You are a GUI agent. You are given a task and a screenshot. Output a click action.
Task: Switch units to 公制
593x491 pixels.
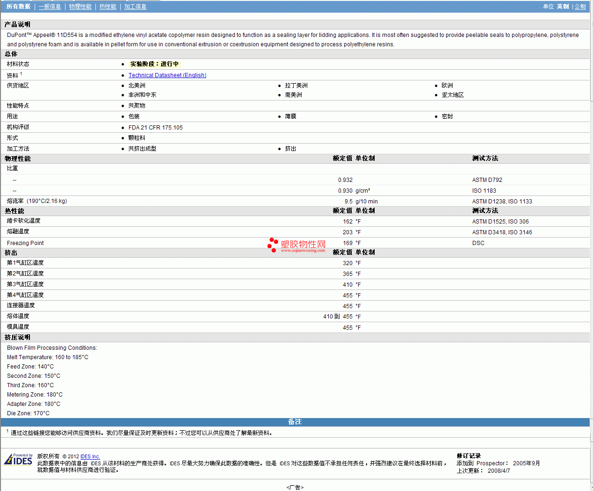(580, 7)
